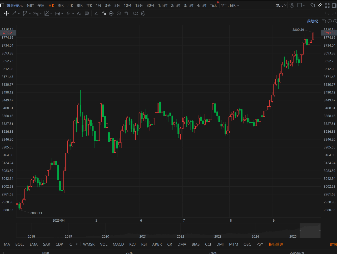The height and width of the screenshot is (254, 337).
Task: Hide drawings using the crossed-eye icon
Action: (x=119, y=13)
